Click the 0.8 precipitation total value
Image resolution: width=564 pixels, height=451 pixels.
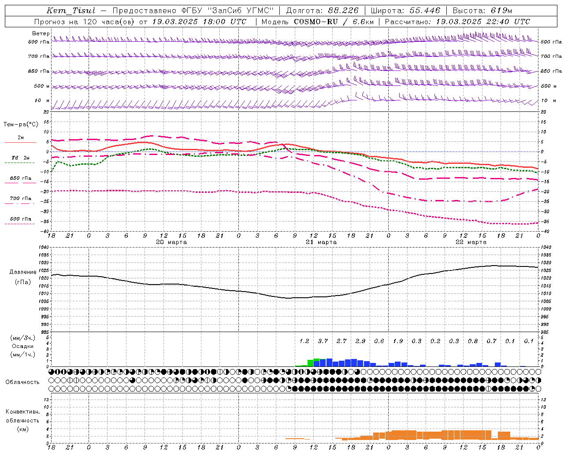tap(473, 341)
